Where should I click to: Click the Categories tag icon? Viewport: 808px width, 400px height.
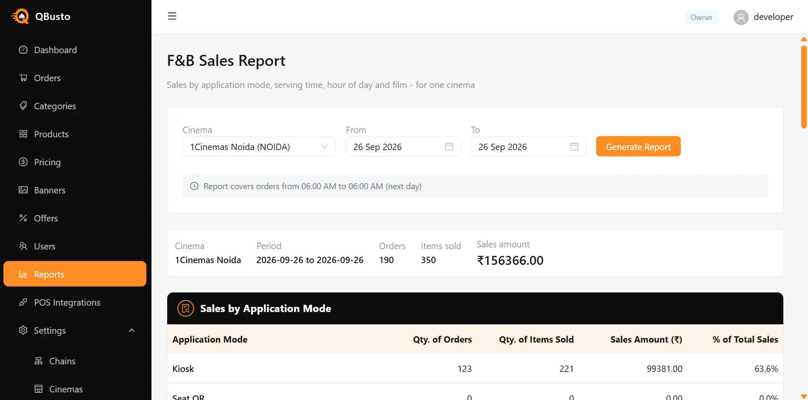(23, 106)
